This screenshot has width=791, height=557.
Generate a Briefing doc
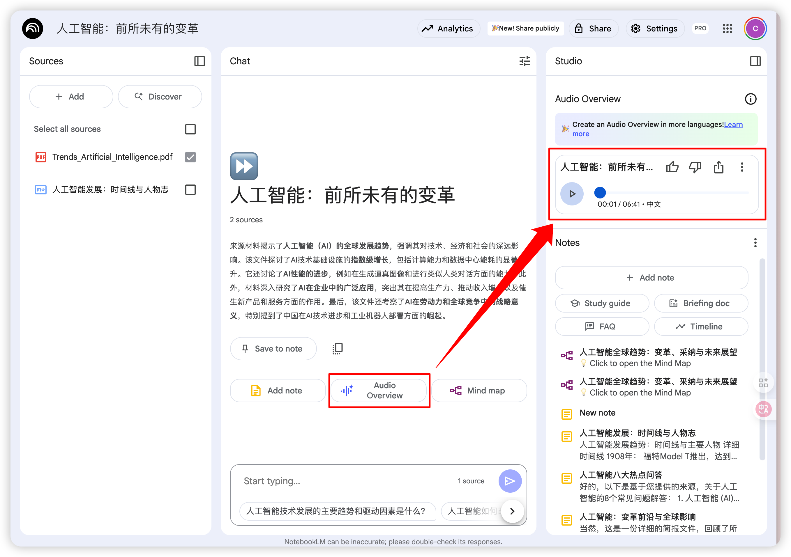[x=701, y=303]
